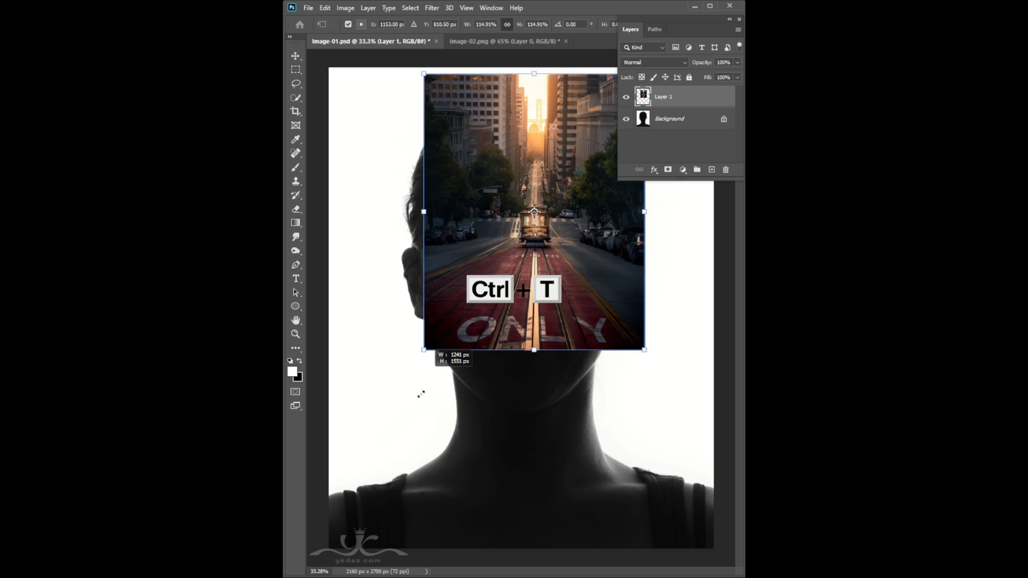This screenshot has height=578, width=1028.
Task: Toggle reference point checkbox in options bar
Action: [x=348, y=24]
